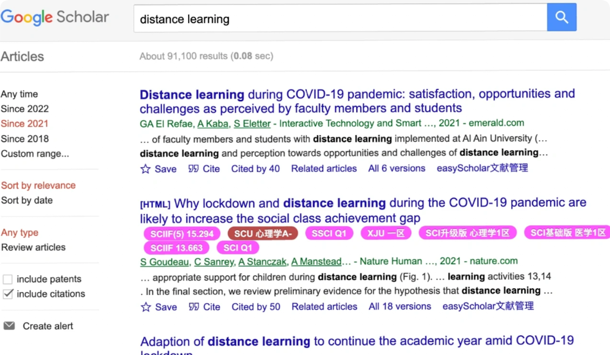610x355 pixels.
Task: Open the Custom range option
Action: tap(35, 154)
